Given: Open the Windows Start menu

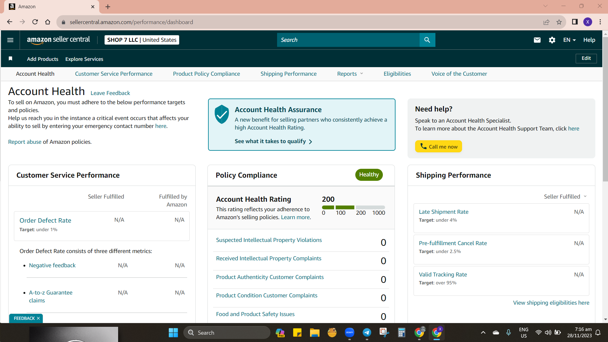Looking at the screenshot, I should pyautogui.click(x=173, y=332).
